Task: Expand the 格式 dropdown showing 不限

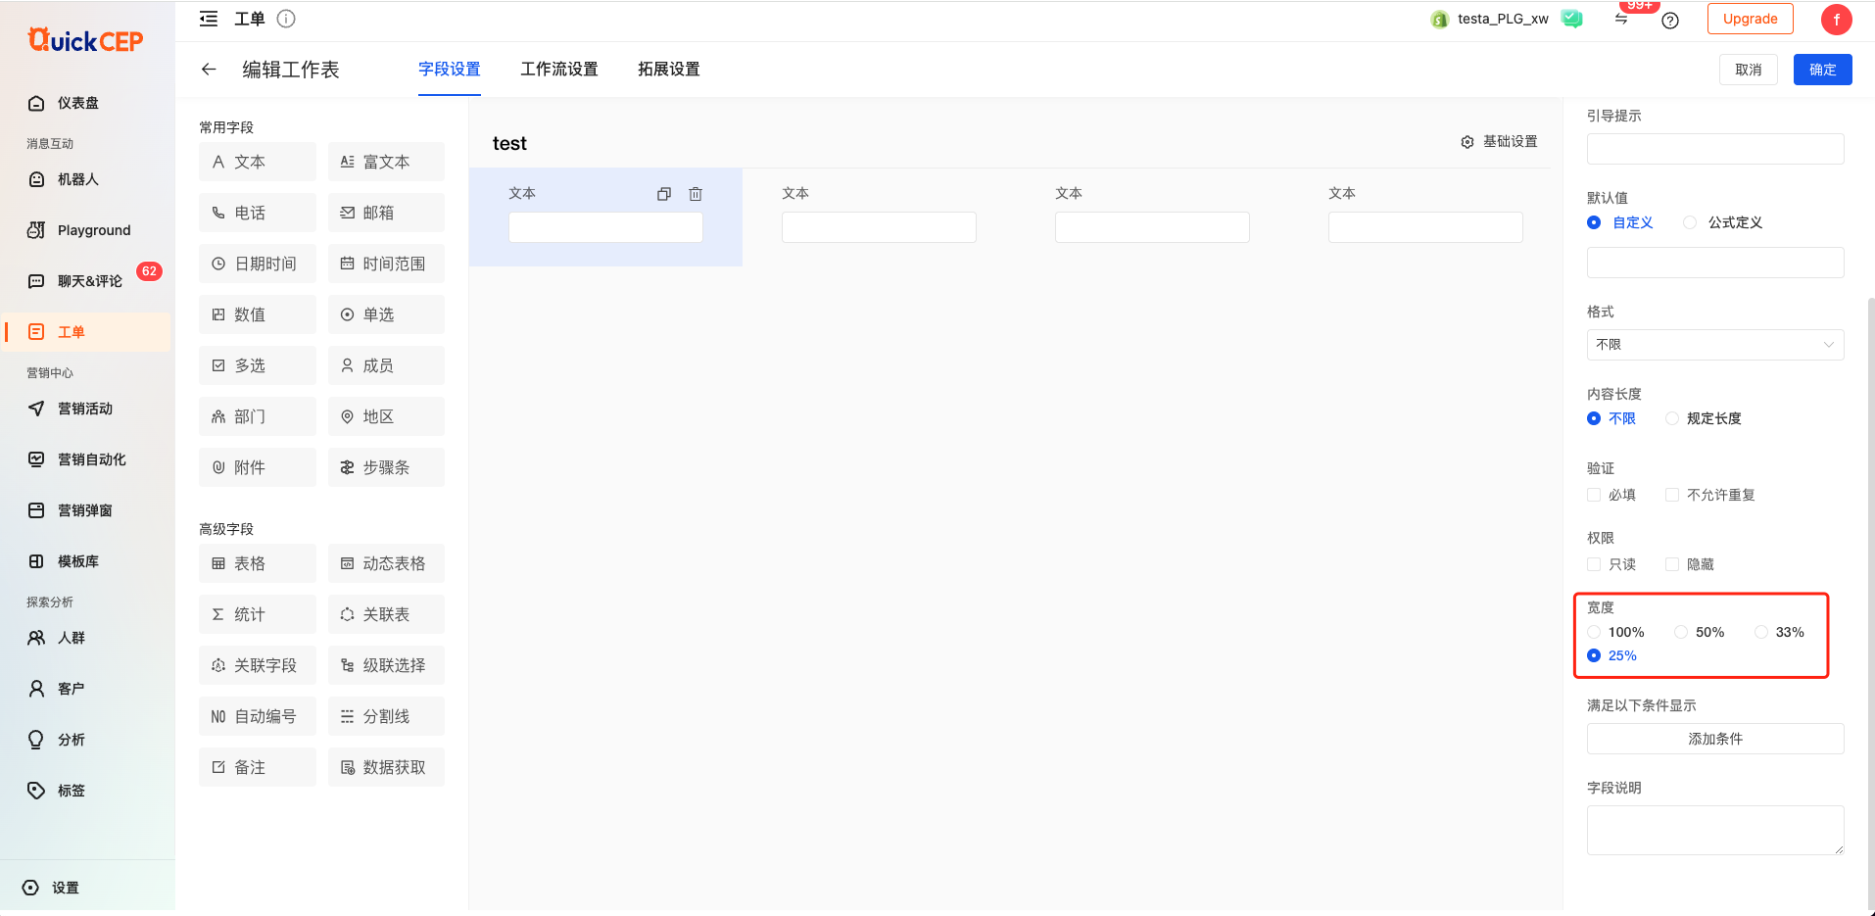Action: pos(1715,345)
